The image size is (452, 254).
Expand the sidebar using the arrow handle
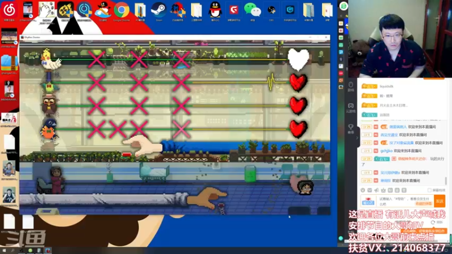[357, 138]
